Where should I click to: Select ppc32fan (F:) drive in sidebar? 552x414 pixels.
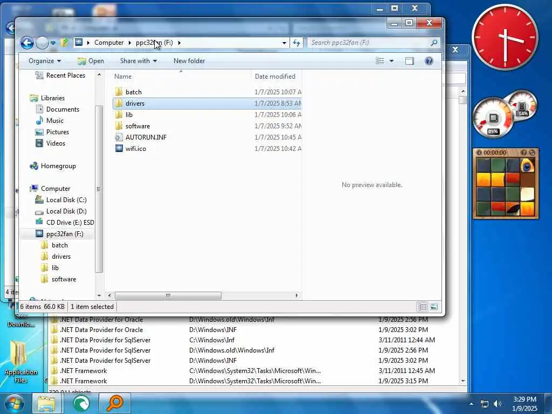65,234
